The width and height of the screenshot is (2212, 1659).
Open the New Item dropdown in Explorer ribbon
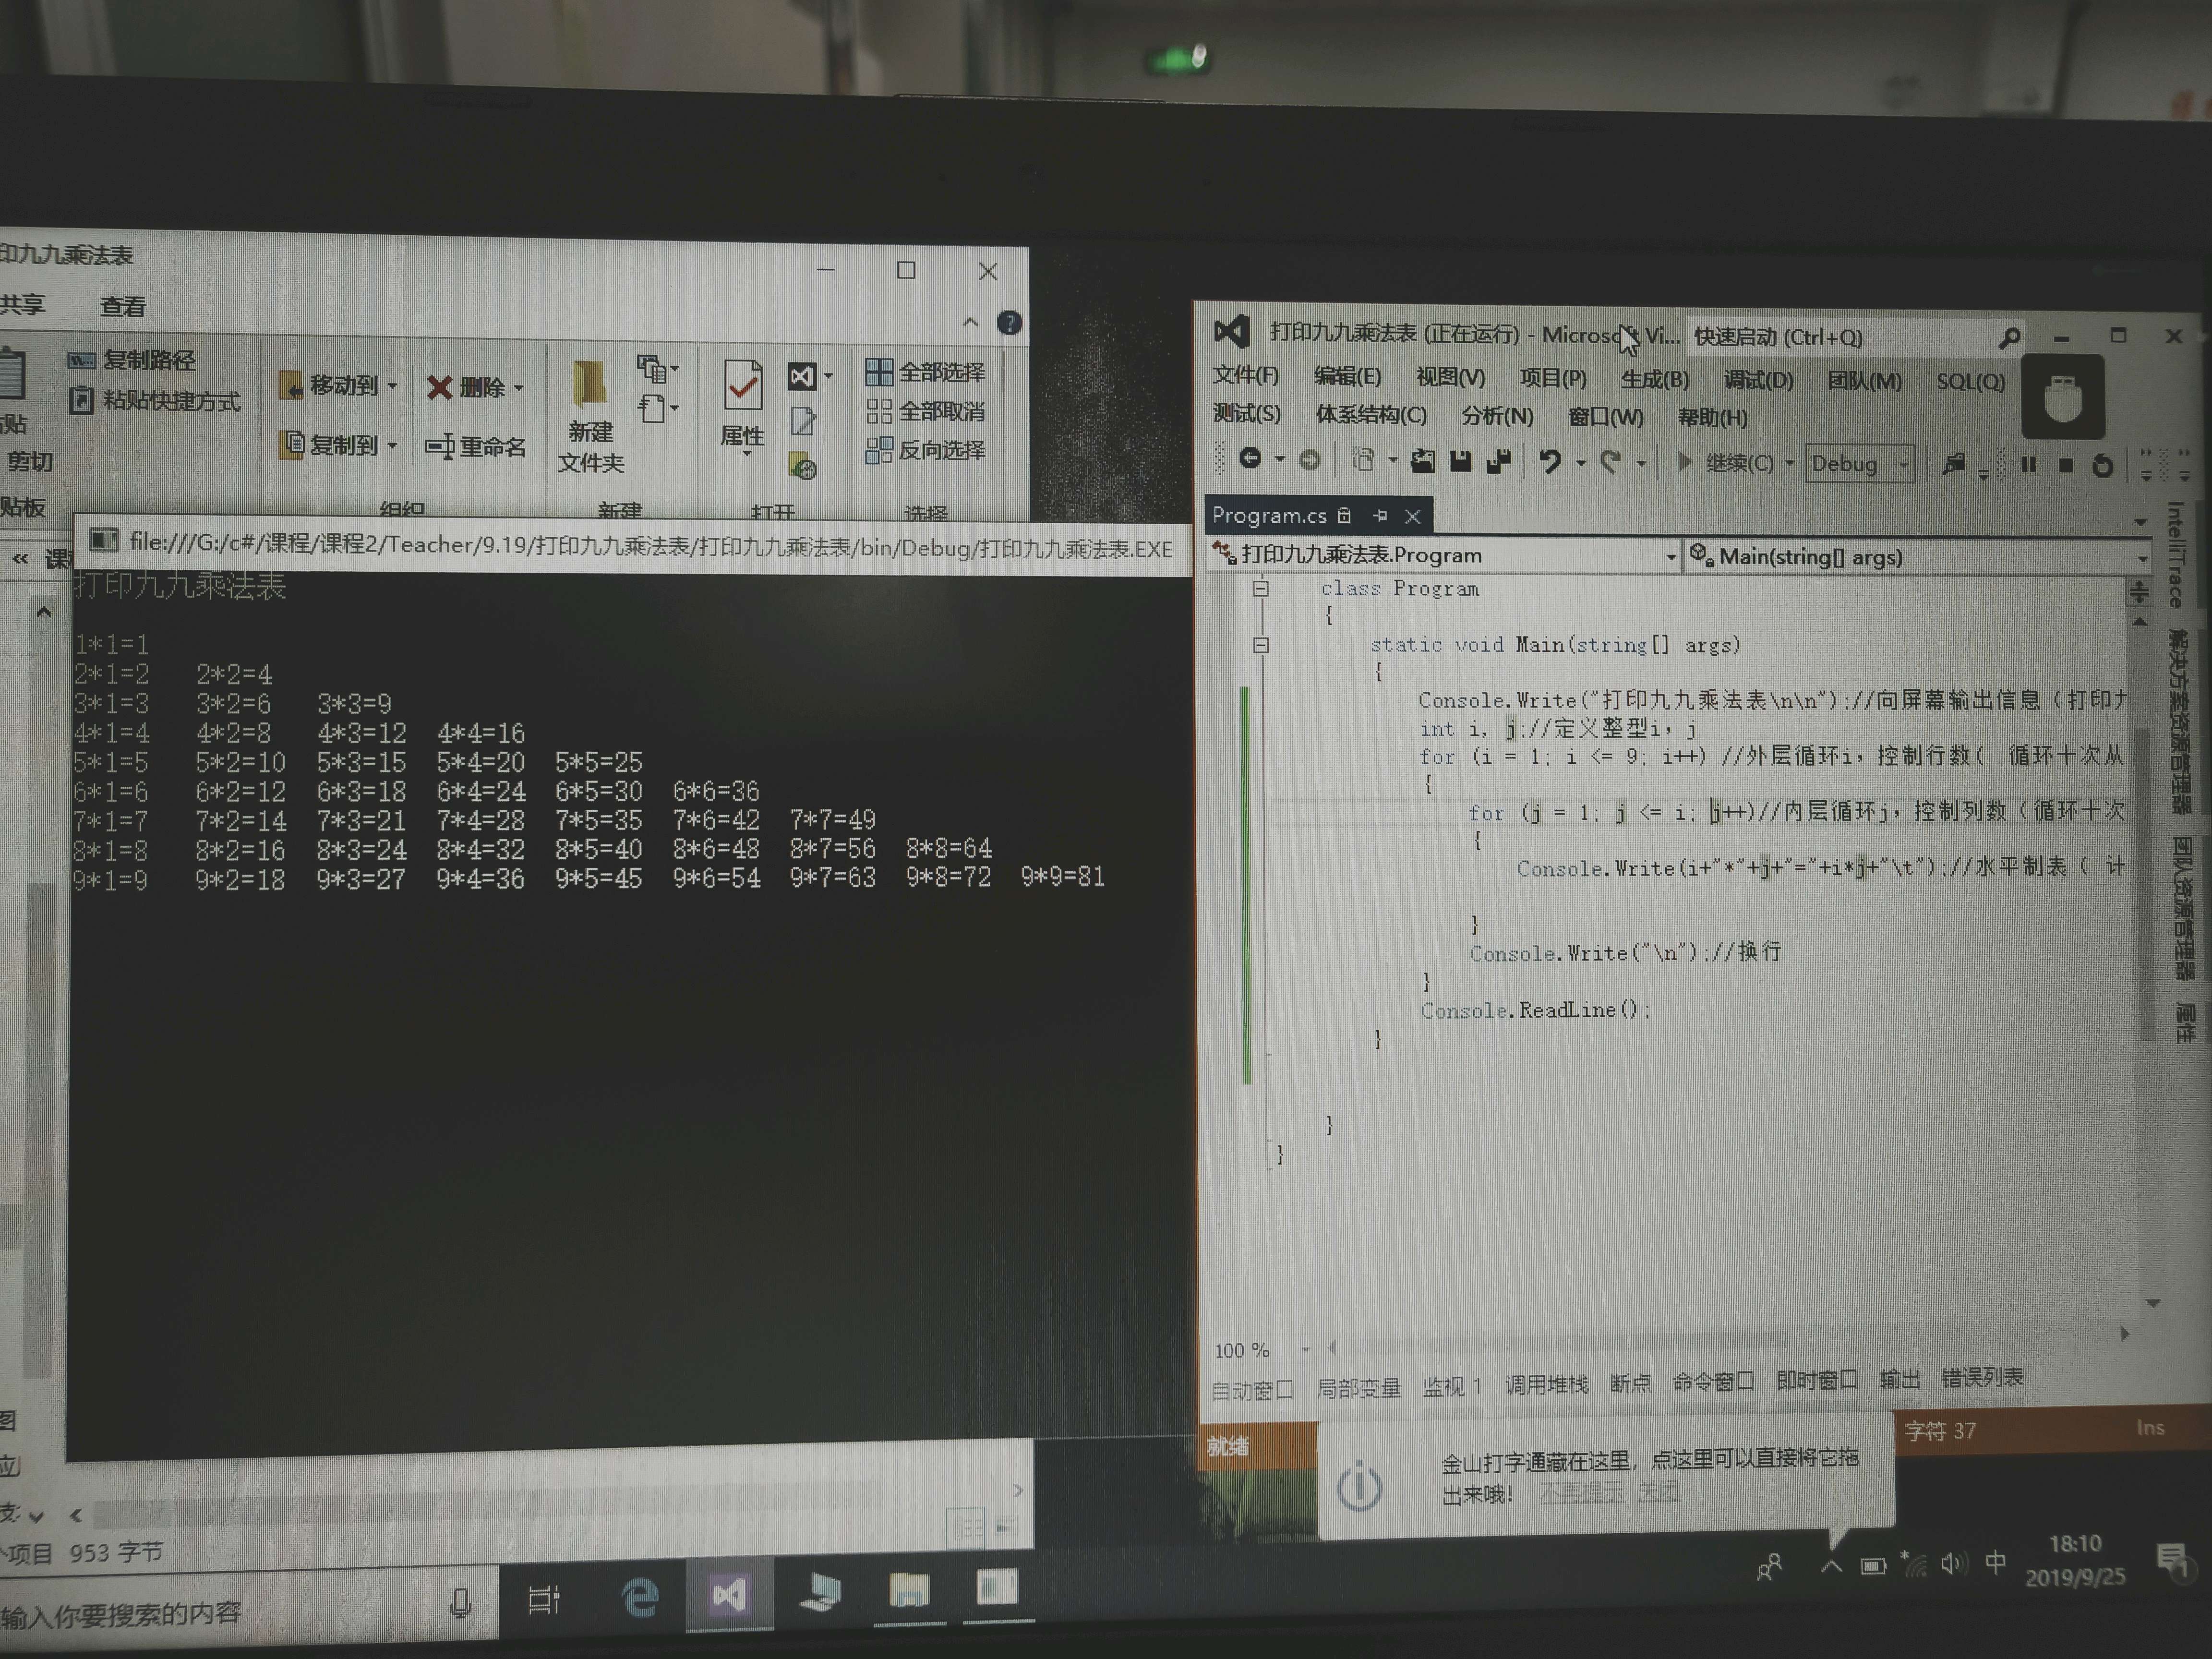pos(656,370)
